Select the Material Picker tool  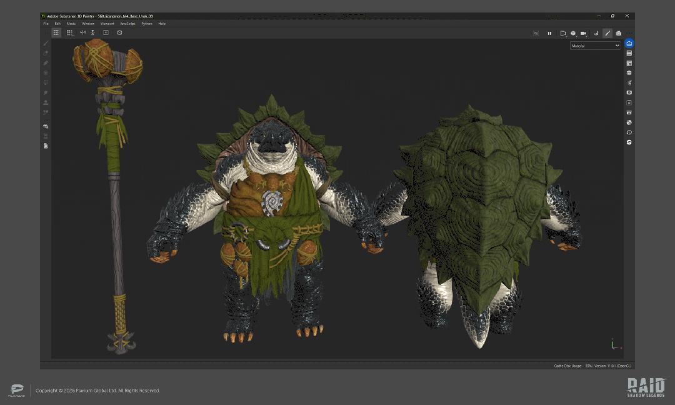click(x=46, y=112)
